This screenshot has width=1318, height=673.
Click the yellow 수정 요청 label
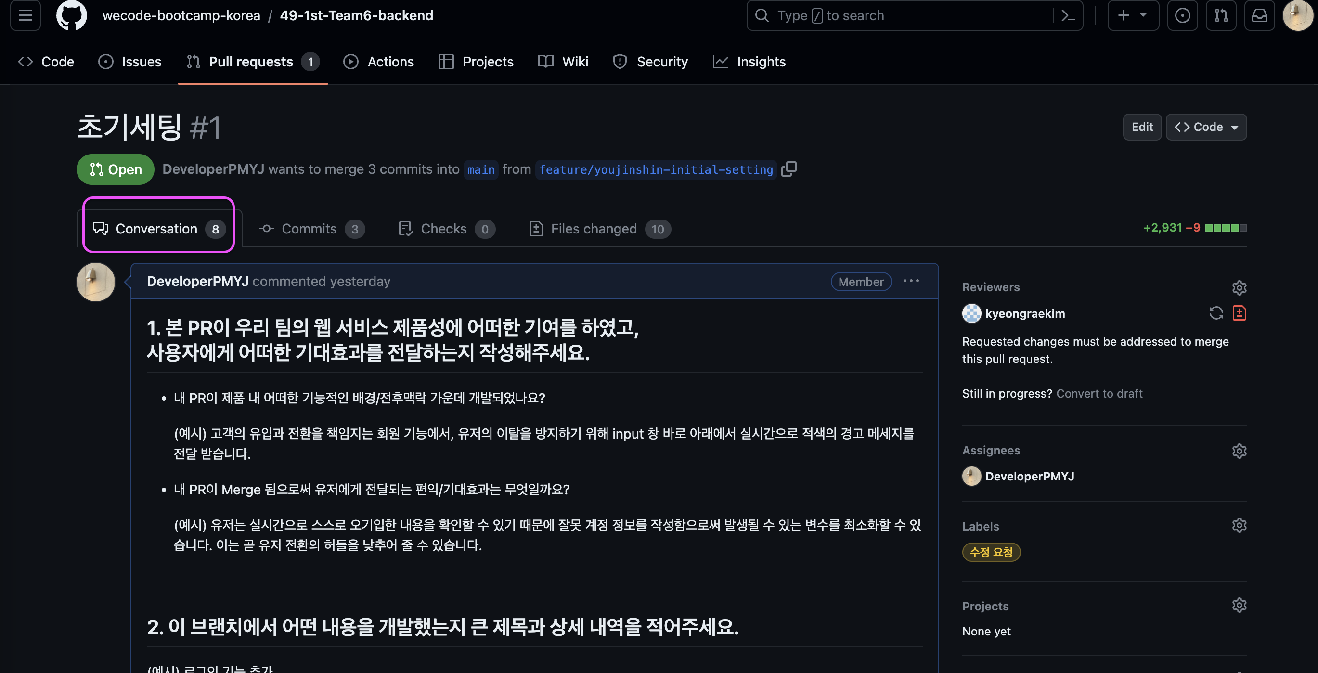(x=991, y=552)
